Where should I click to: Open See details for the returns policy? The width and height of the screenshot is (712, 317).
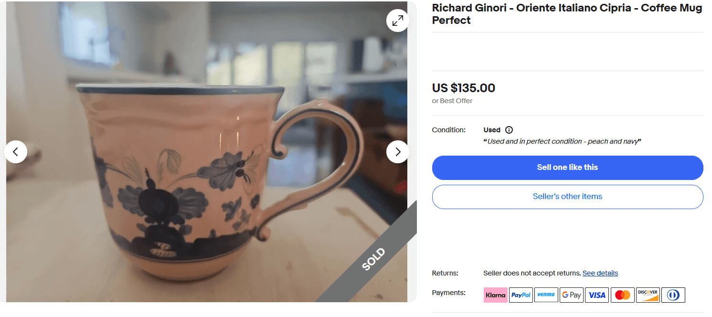coord(600,273)
